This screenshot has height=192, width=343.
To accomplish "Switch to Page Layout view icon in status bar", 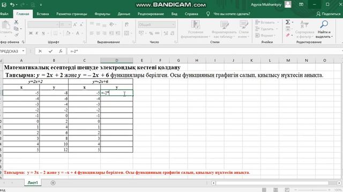I will [275, 190].
